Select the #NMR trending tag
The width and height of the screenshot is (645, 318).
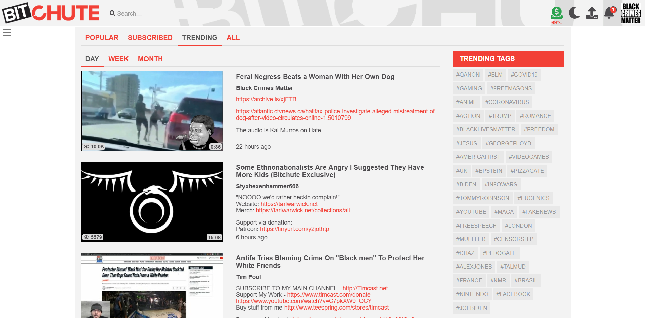pos(498,280)
